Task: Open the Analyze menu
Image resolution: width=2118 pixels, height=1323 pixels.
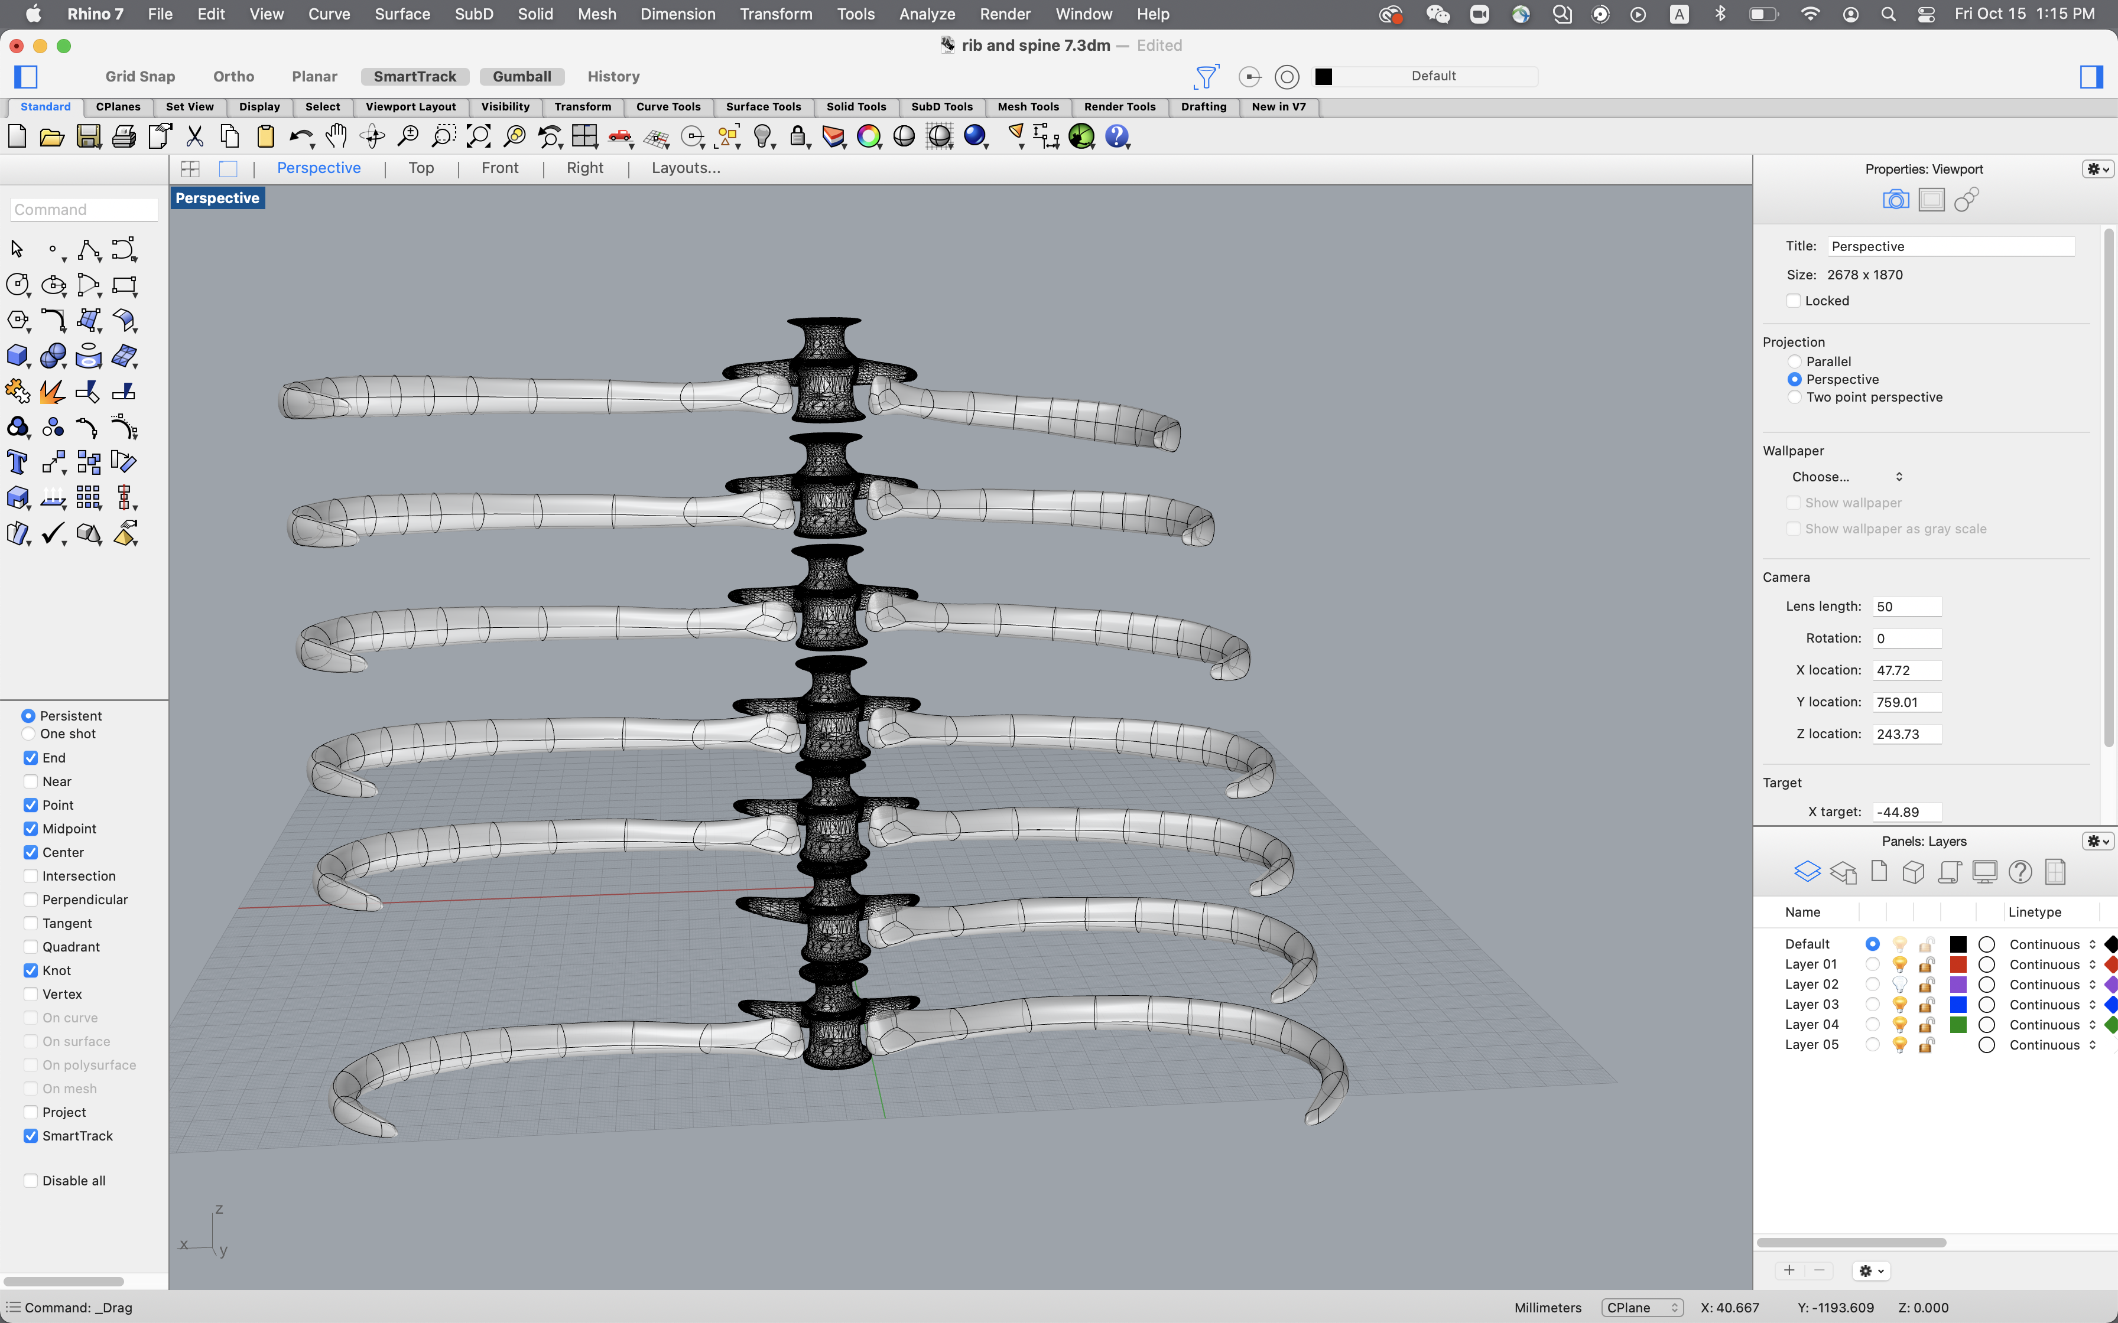Action: [x=927, y=14]
